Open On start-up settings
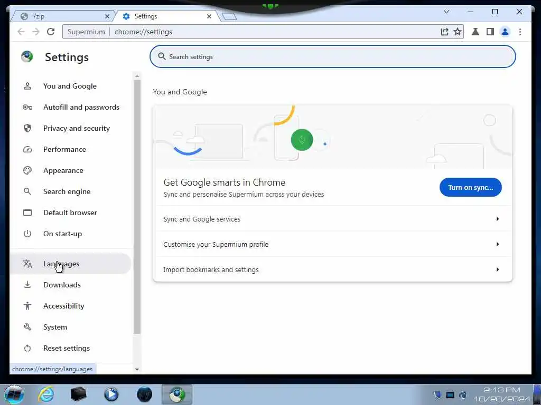 [71, 234]
